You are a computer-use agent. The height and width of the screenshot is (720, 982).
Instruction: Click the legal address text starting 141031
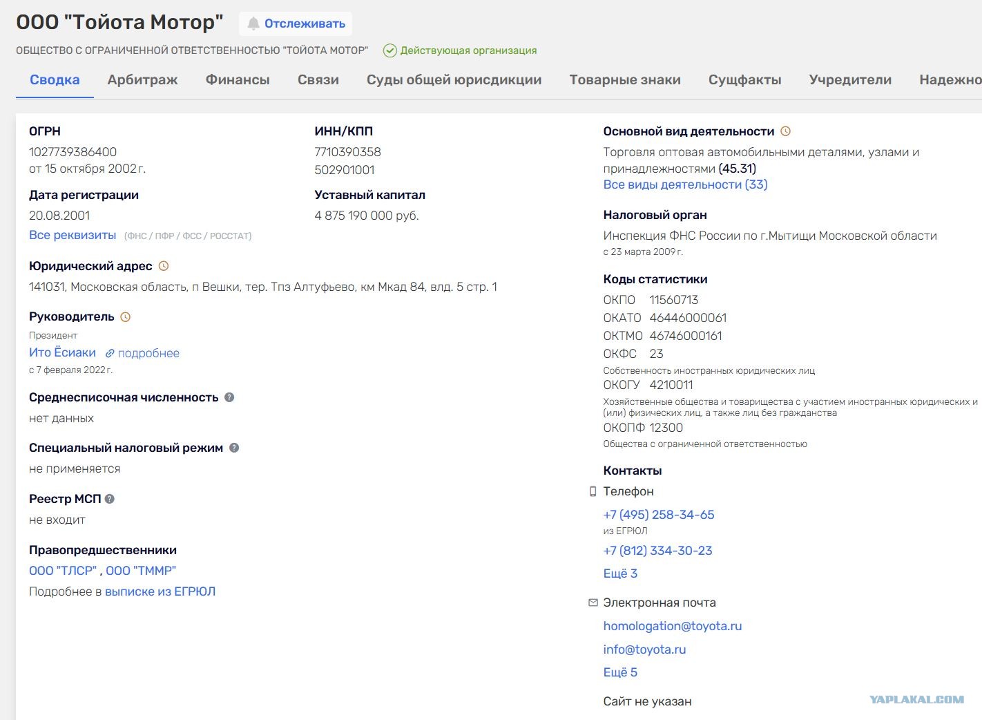[263, 287]
